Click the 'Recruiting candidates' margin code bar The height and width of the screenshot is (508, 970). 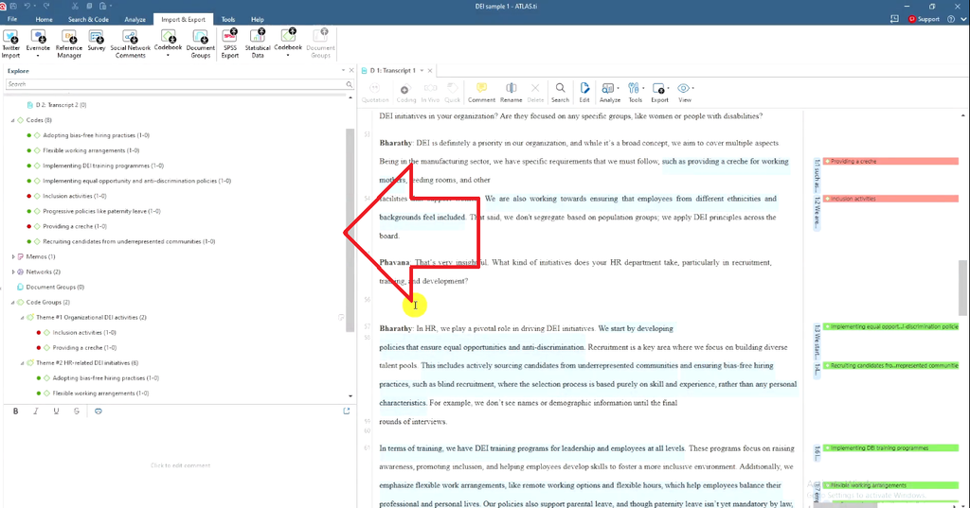[890, 366]
